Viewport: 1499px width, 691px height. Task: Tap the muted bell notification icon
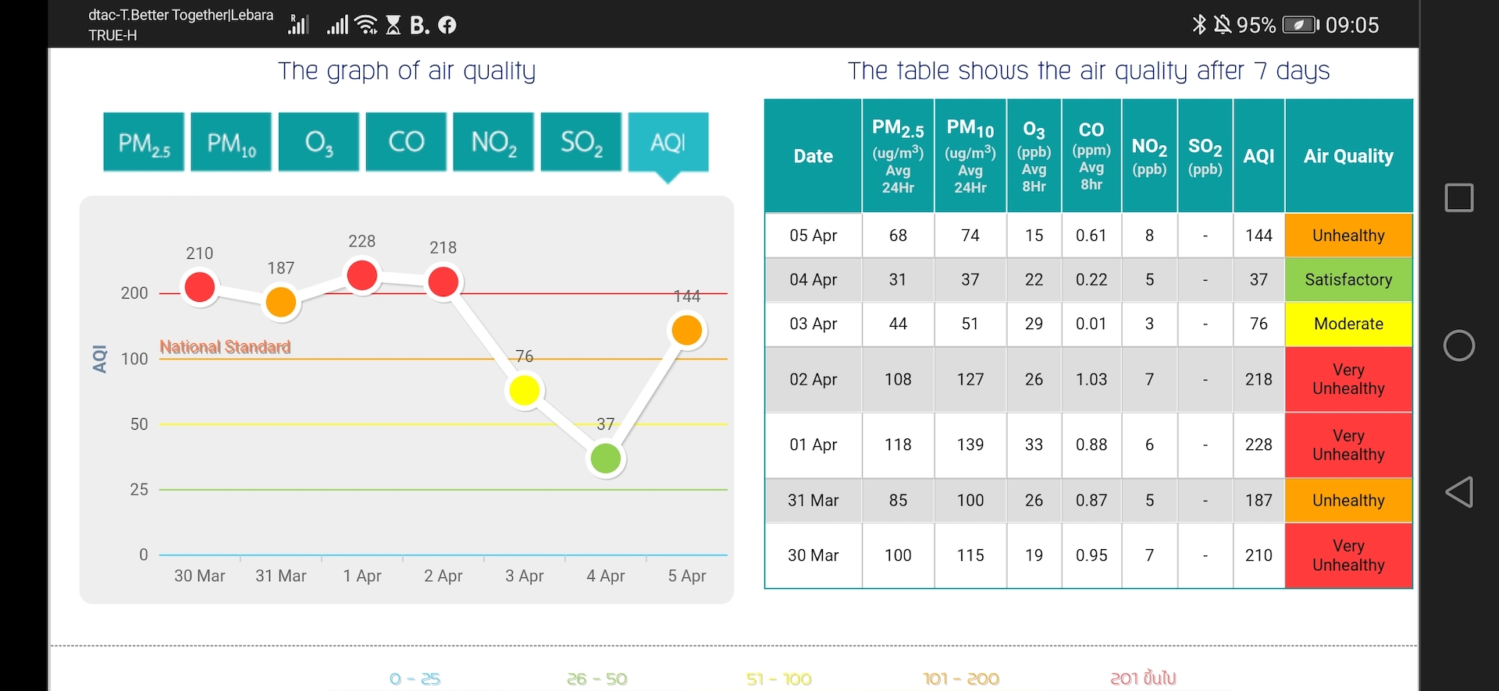coord(1222,25)
